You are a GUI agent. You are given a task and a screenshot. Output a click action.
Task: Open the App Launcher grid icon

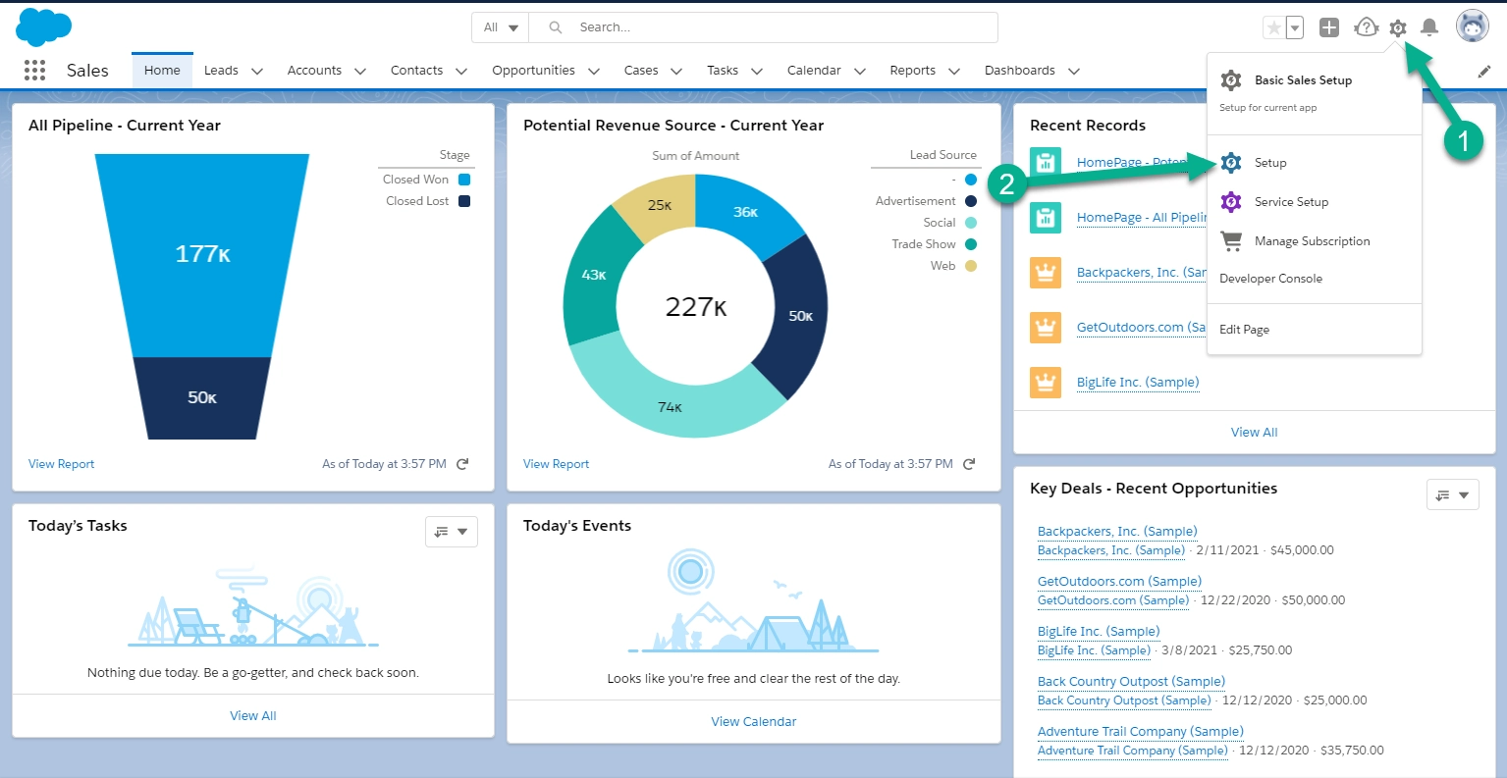click(x=34, y=71)
